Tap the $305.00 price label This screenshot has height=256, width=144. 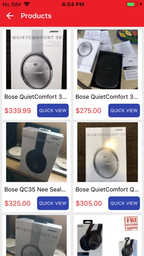(x=89, y=203)
